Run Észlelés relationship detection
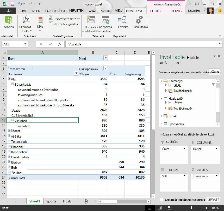This screenshot has width=224, height=211. (123, 22)
